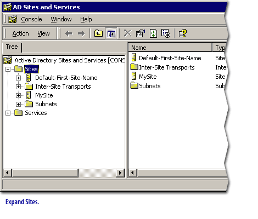The width and height of the screenshot is (258, 219).
Task: Click the Subnets folder icon in list pane
Action: (134, 85)
